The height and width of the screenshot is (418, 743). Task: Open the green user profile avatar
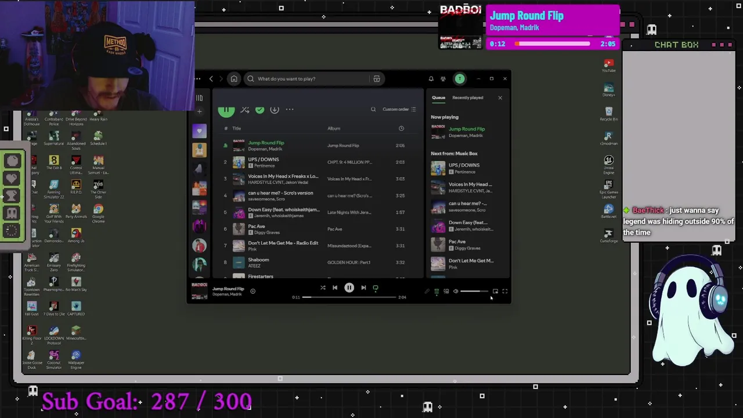(x=460, y=79)
